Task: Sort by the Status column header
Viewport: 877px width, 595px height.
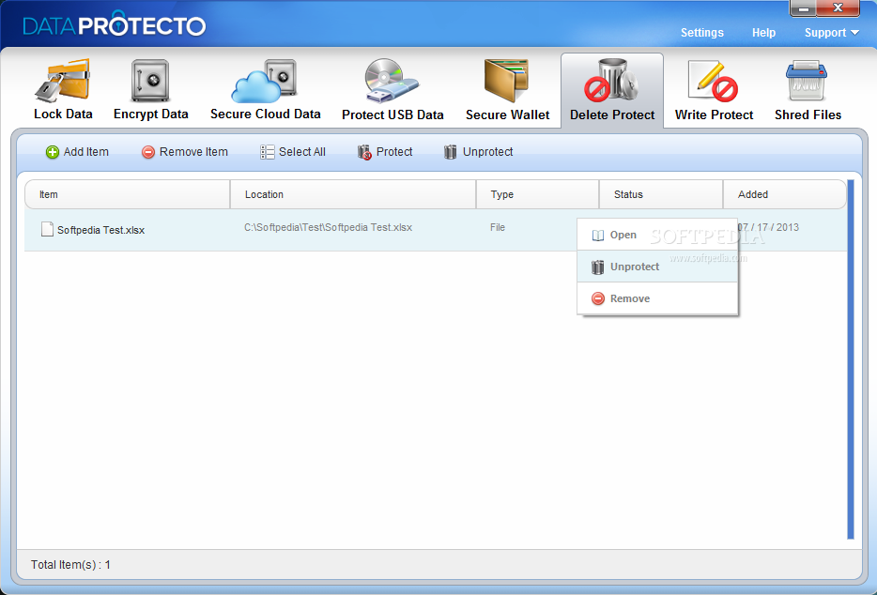Action: pyautogui.click(x=661, y=194)
